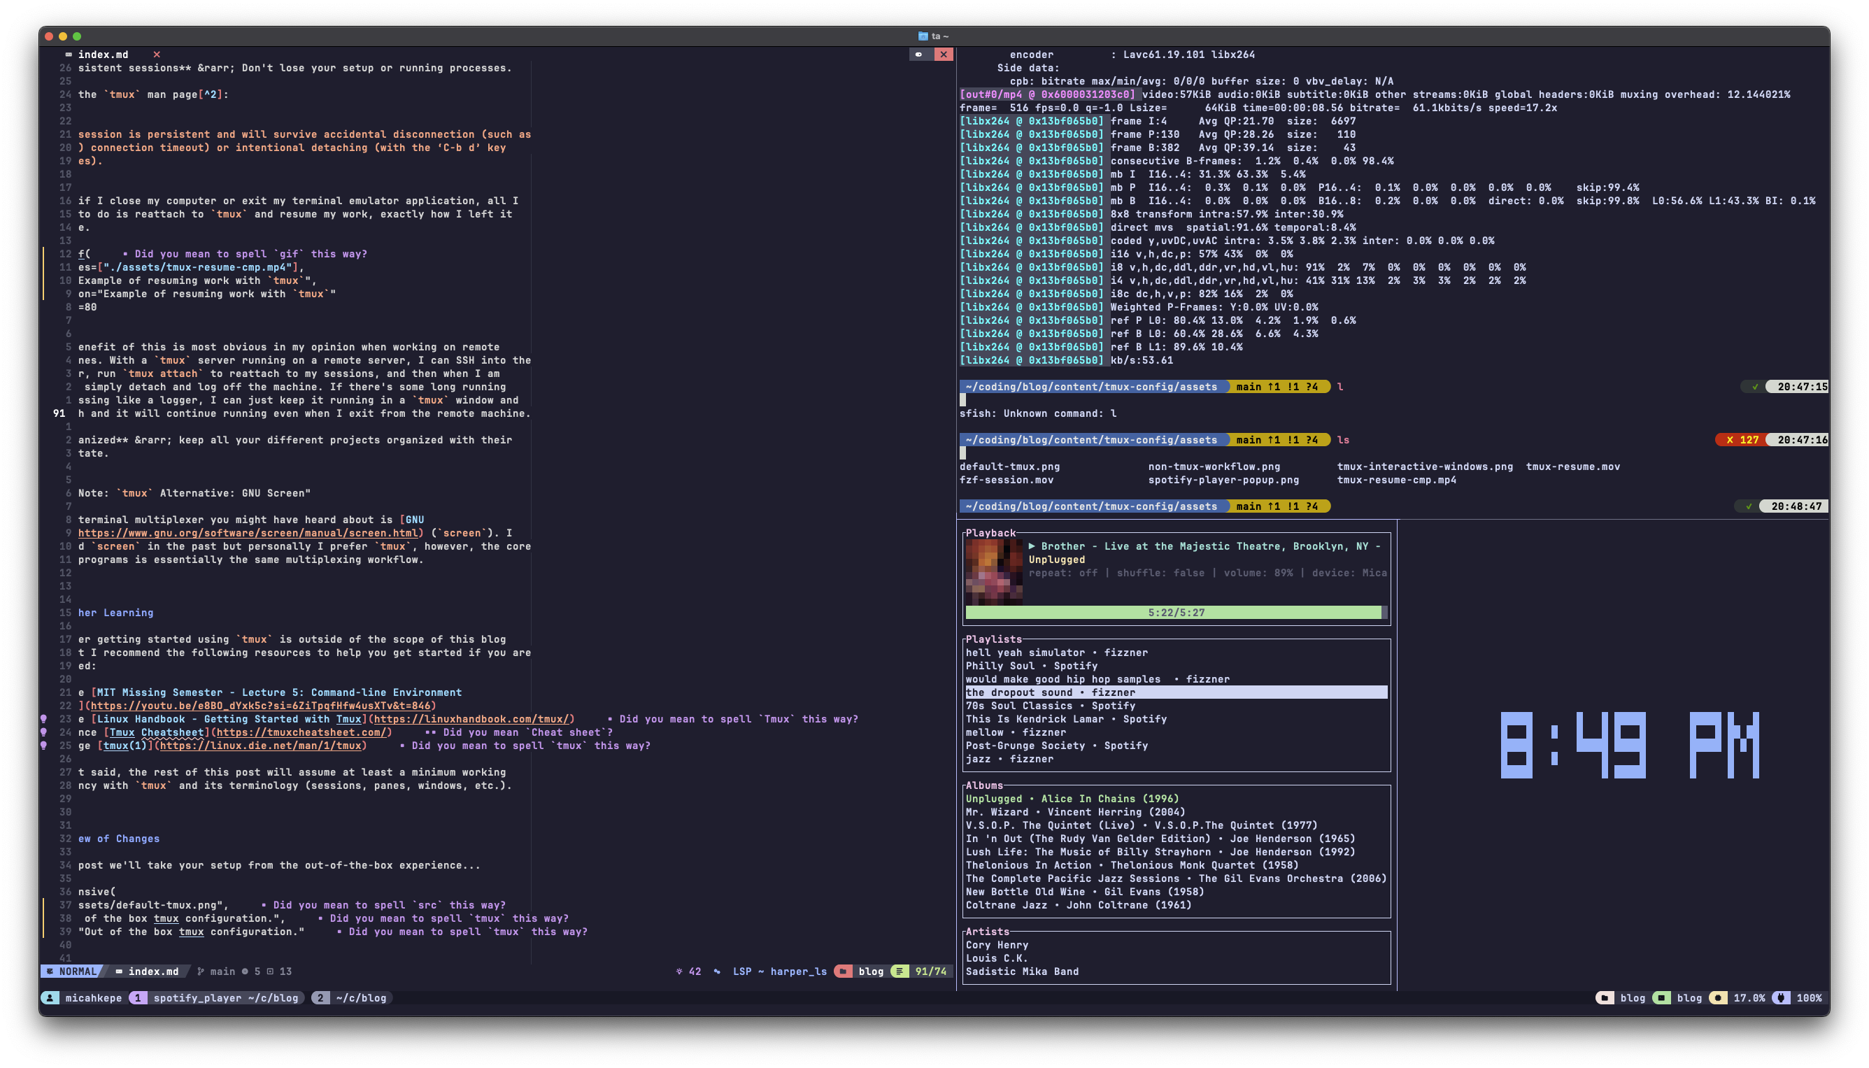
Task: Click the git branch icon next to main
Action: (x=200, y=971)
